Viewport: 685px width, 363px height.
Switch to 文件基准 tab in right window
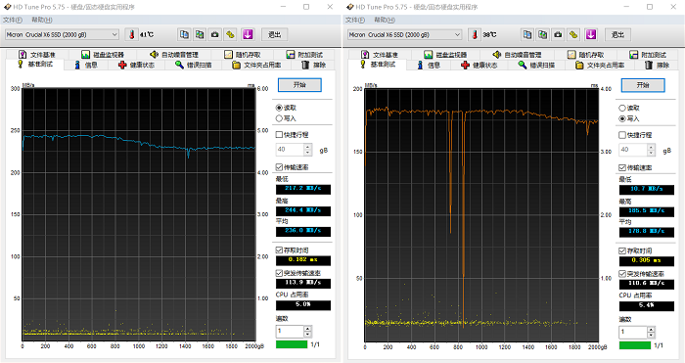(x=380, y=55)
